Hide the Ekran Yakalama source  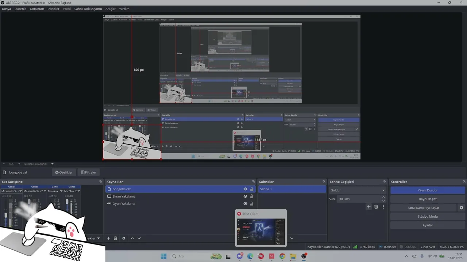pos(245,196)
